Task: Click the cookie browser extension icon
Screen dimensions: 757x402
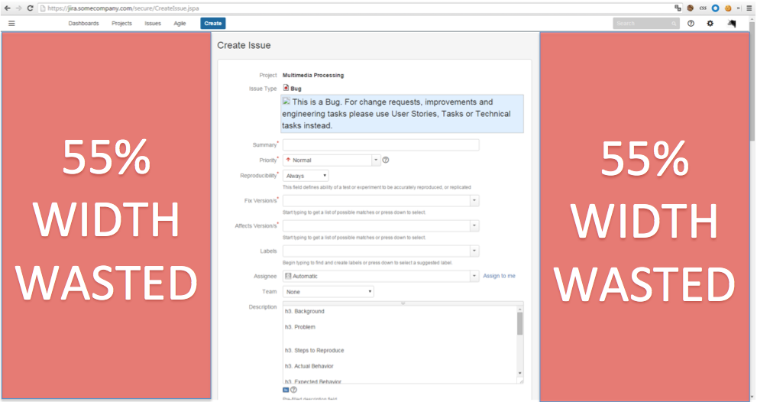Action: pos(728,8)
